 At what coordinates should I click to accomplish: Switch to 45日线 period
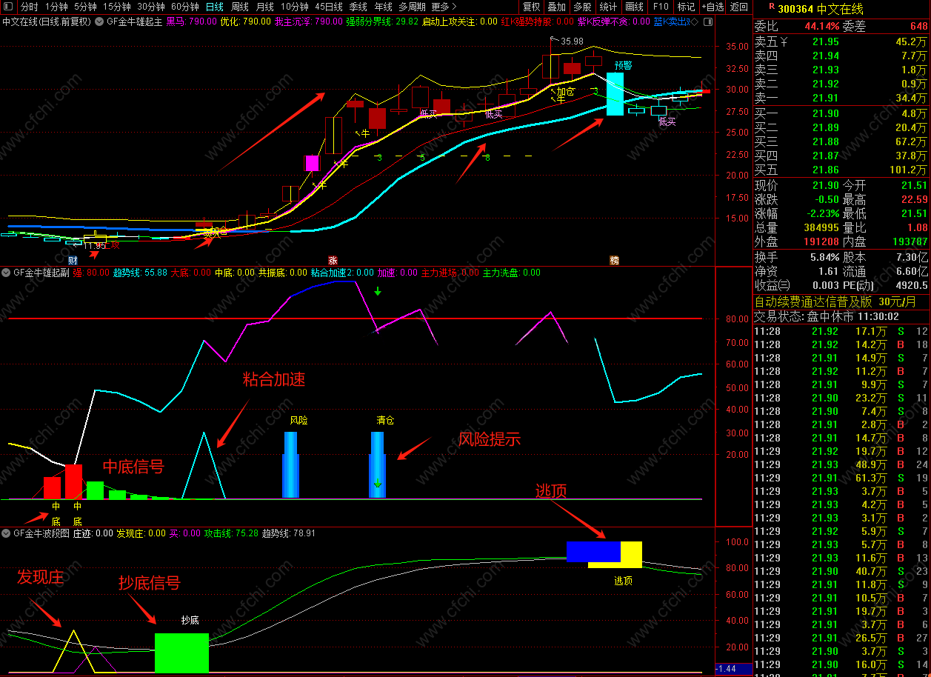point(329,7)
